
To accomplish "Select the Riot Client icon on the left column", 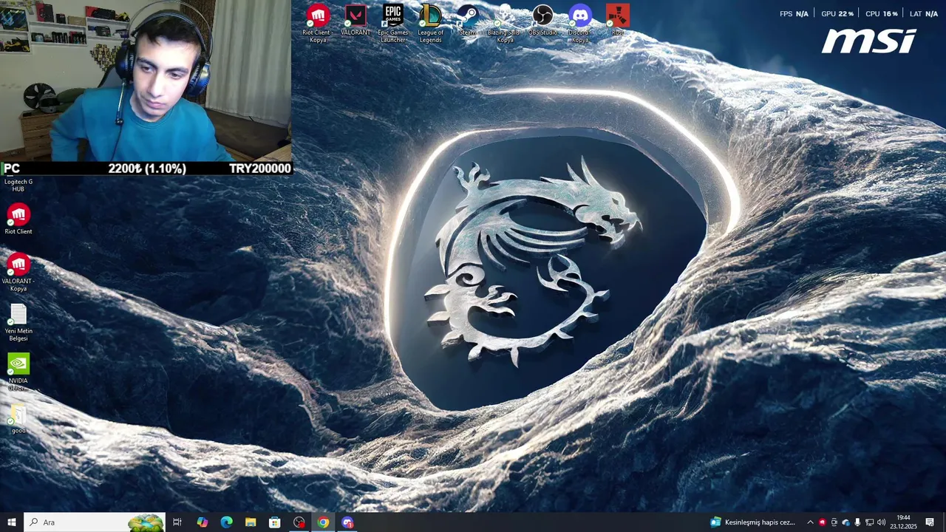I will click(18, 219).
